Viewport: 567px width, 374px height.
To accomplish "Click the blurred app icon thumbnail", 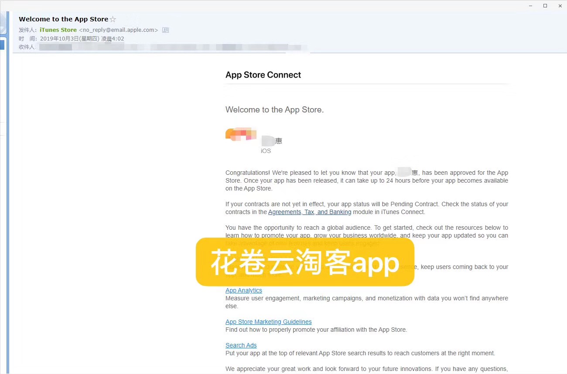I will click(241, 134).
